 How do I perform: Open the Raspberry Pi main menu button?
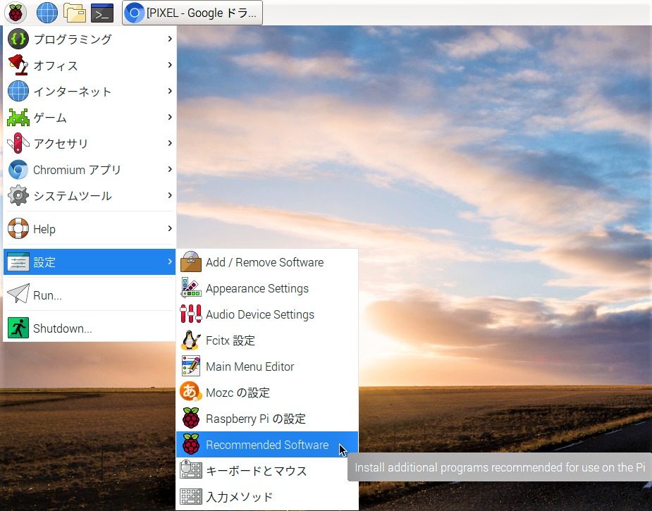(16, 13)
